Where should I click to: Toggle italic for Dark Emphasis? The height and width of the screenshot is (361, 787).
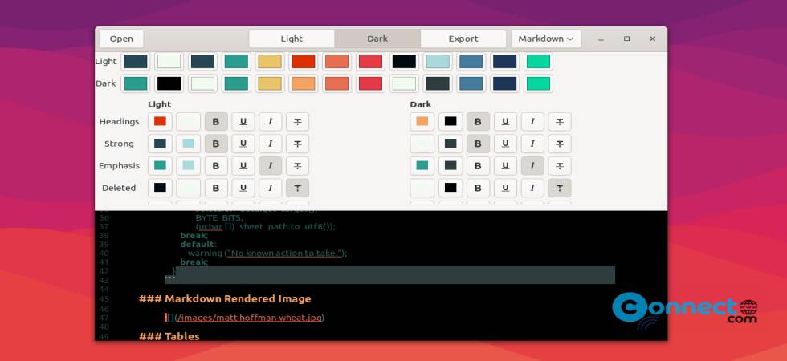click(x=532, y=165)
